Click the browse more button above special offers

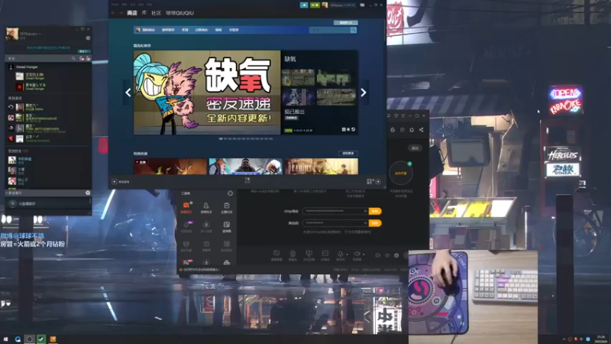click(348, 154)
